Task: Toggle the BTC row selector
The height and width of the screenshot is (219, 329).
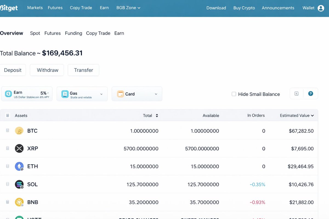Action: pos(8,131)
